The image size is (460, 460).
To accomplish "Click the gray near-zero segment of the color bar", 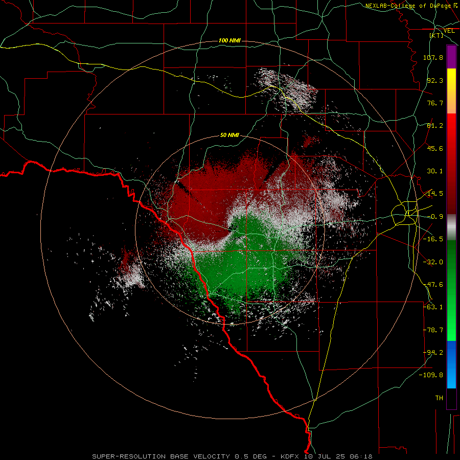I will tap(451, 227).
